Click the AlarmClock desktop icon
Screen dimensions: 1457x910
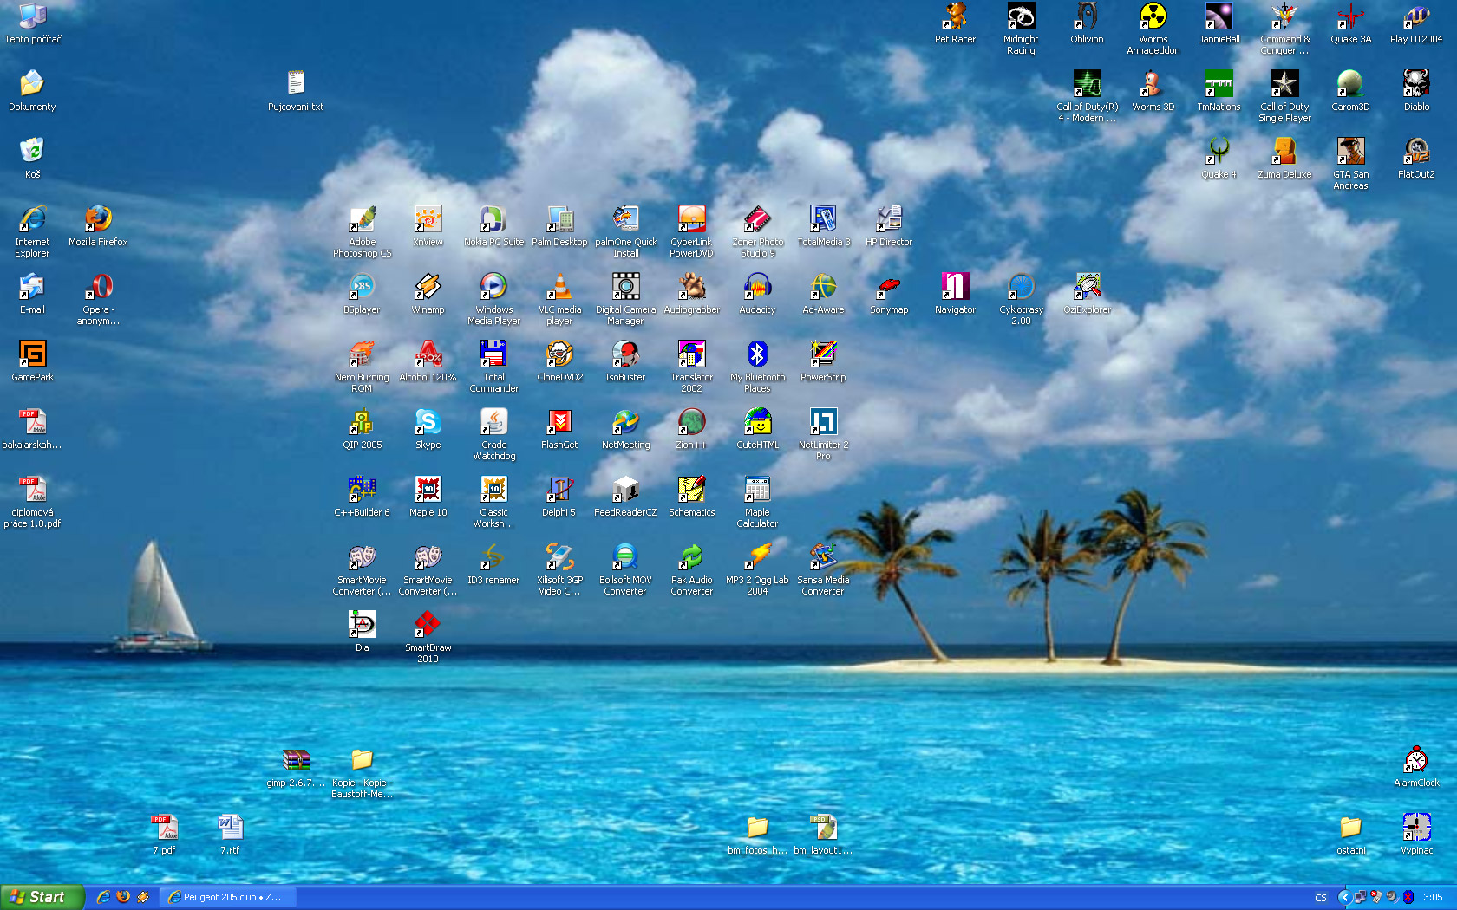(1416, 761)
